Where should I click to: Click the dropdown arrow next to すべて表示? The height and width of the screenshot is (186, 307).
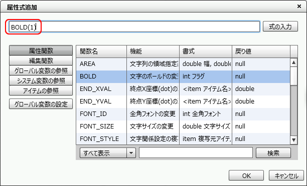(x=131, y=153)
